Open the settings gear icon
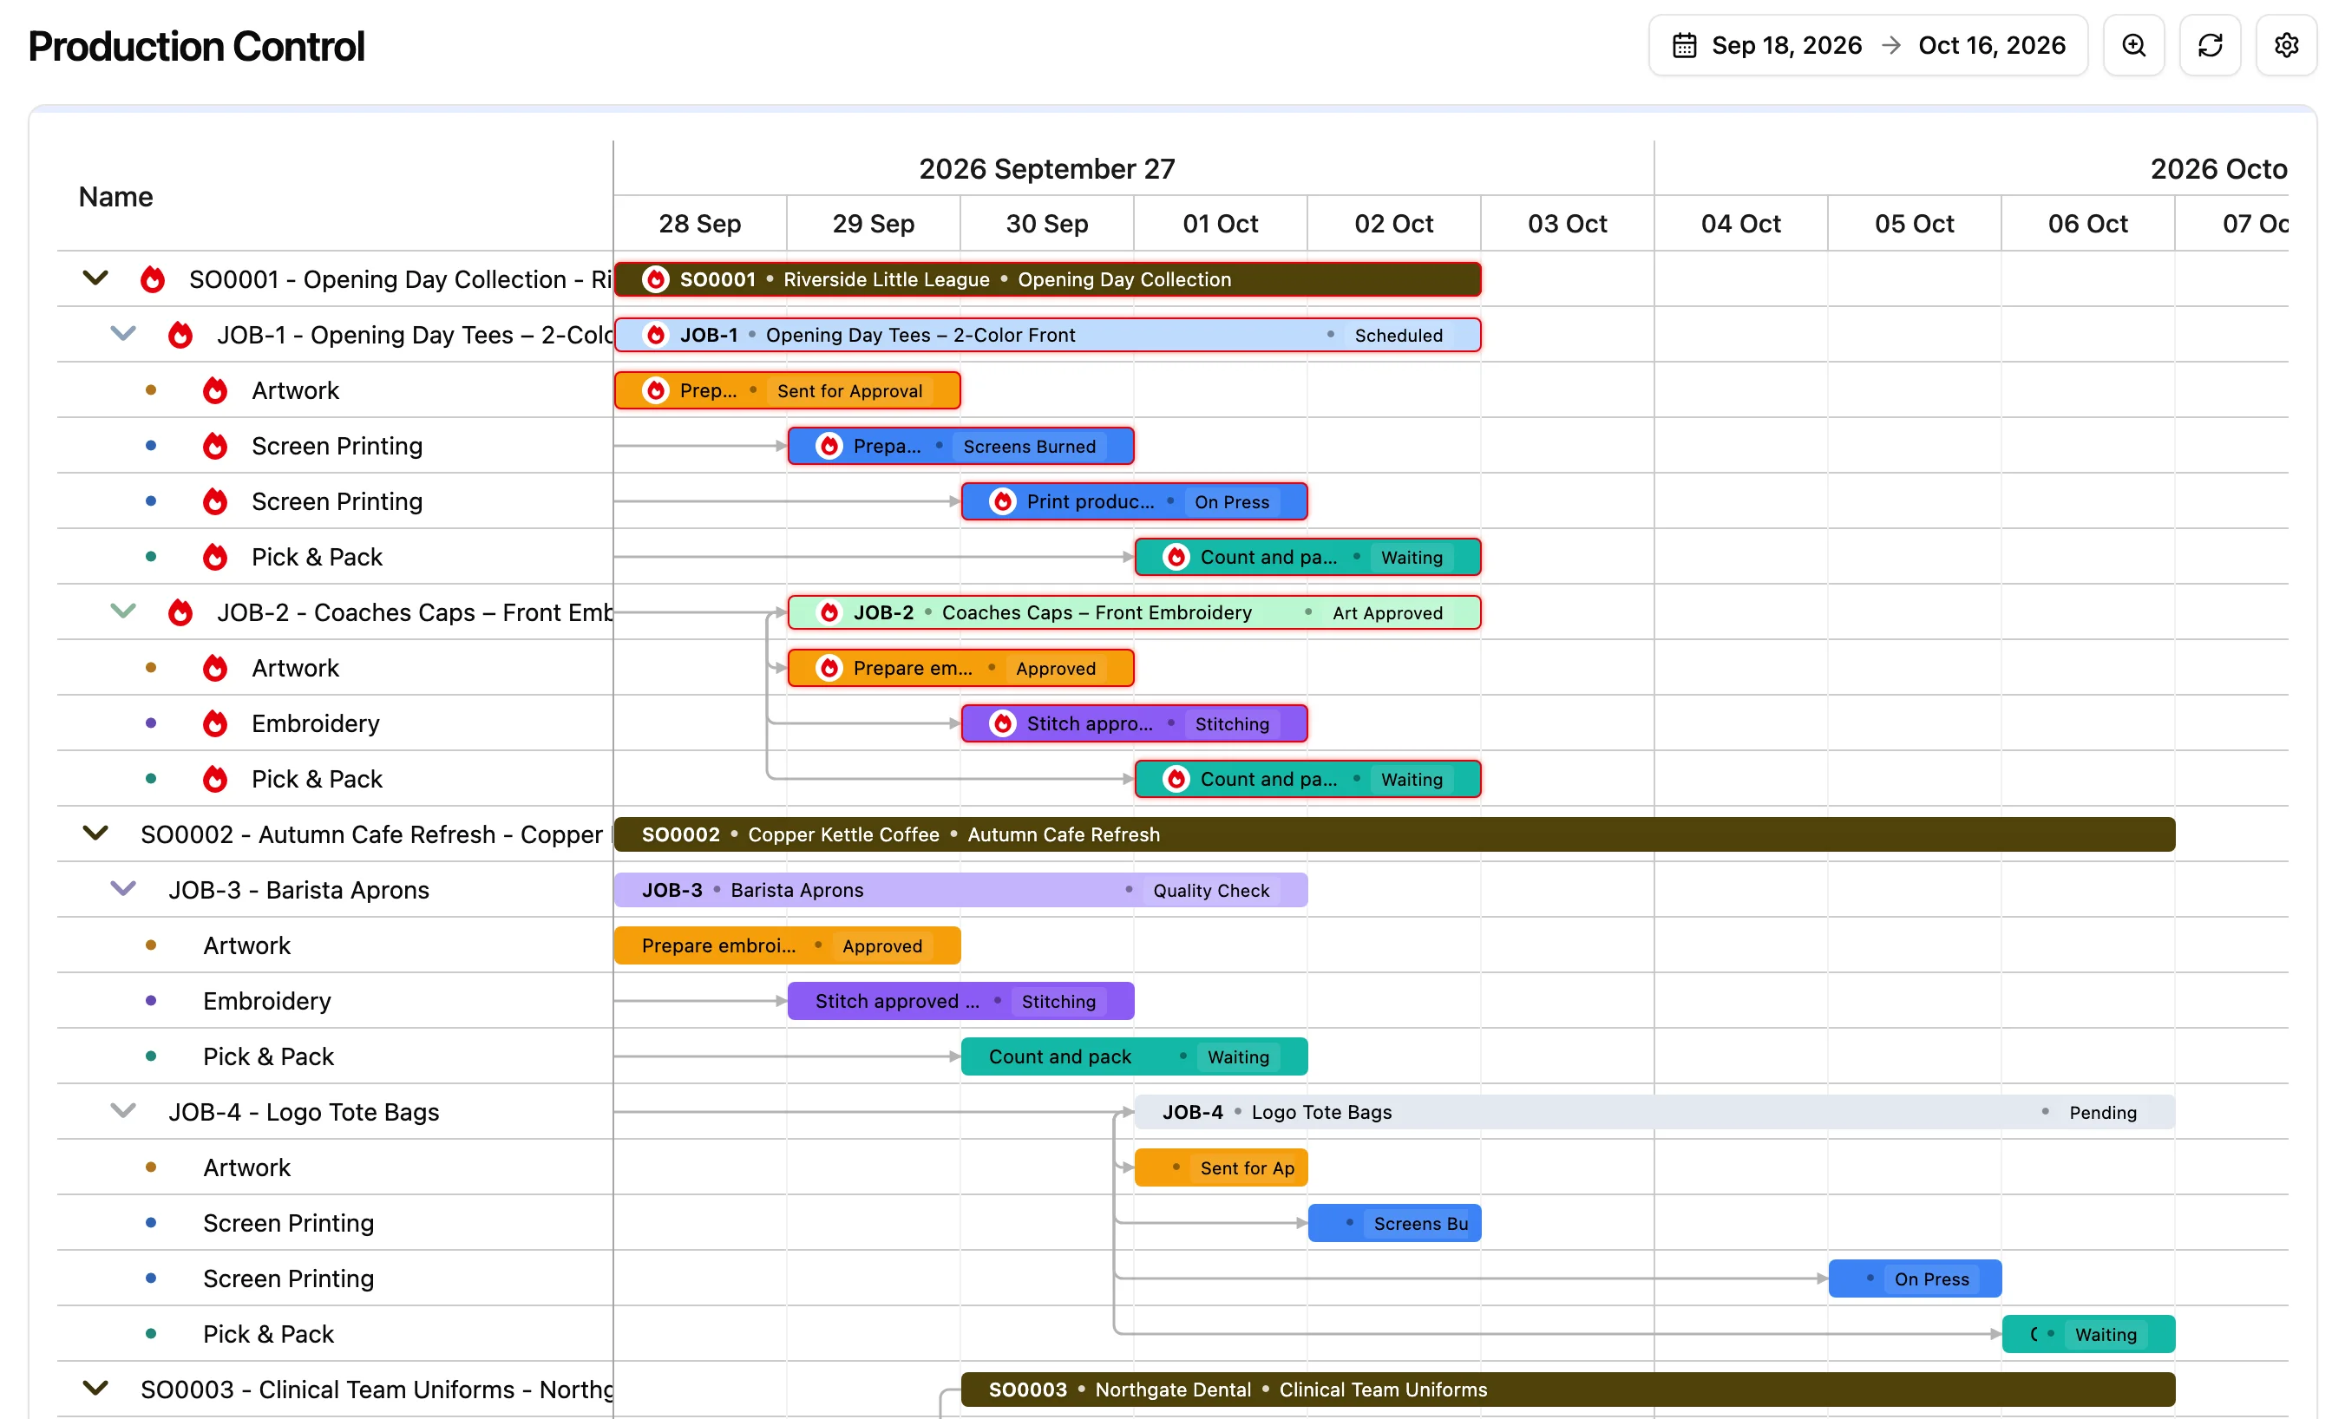2332x1419 pixels. [x=2286, y=45]
